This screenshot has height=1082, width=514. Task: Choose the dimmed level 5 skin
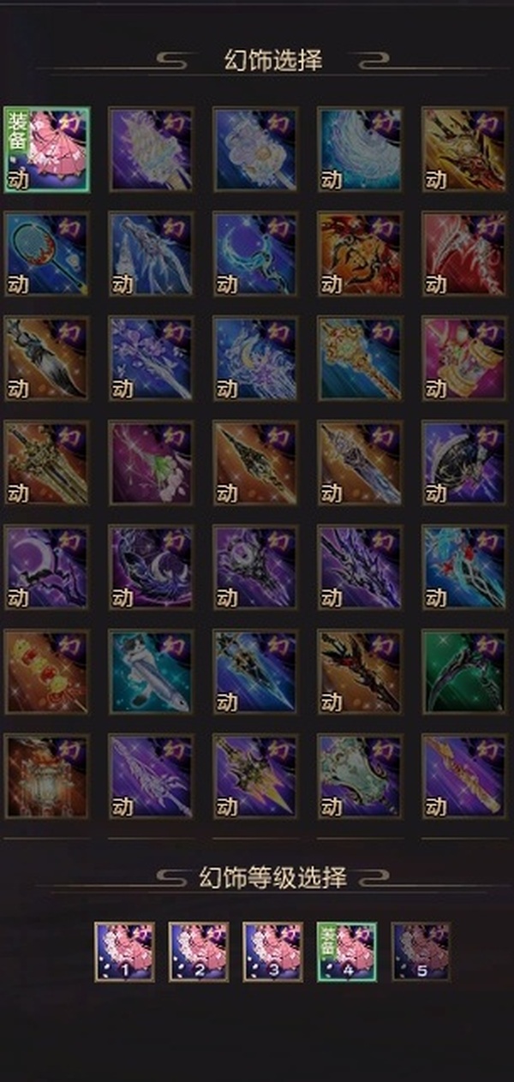click(421, 952)
